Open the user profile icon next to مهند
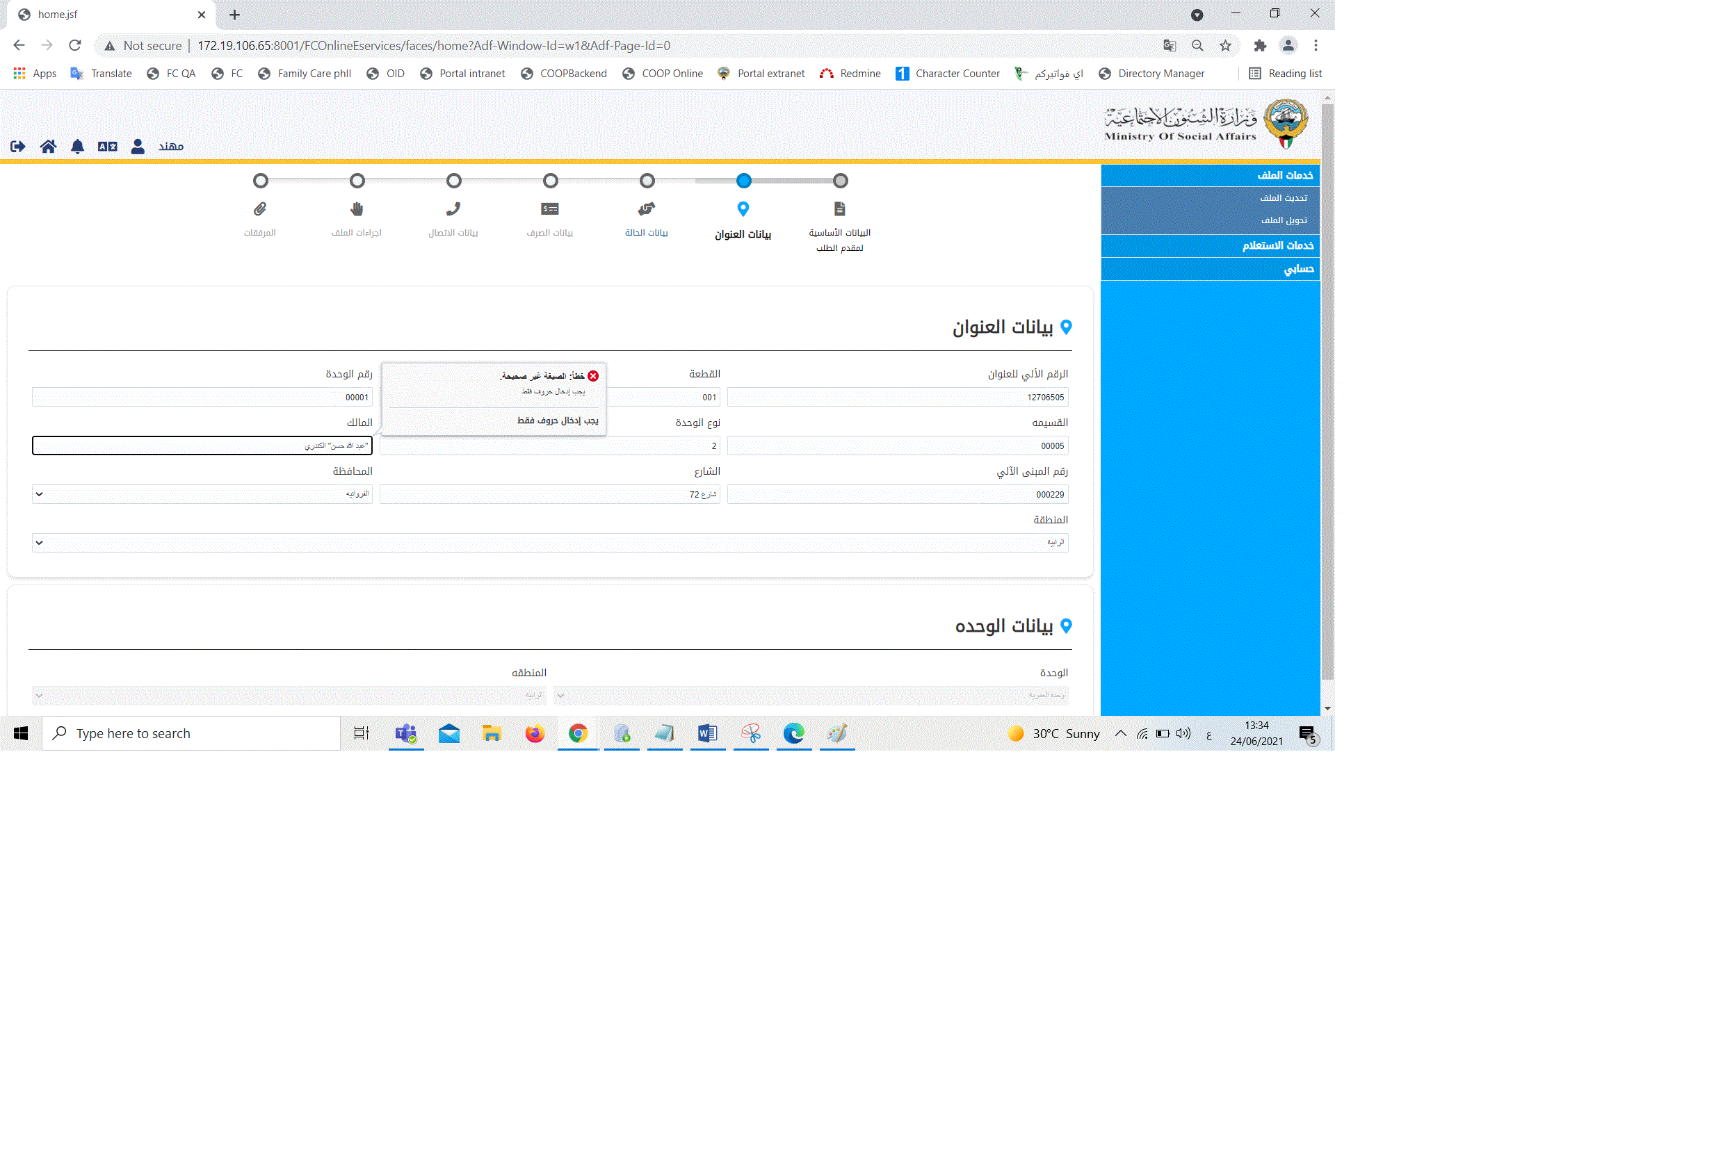 click(x=138, y=146)
